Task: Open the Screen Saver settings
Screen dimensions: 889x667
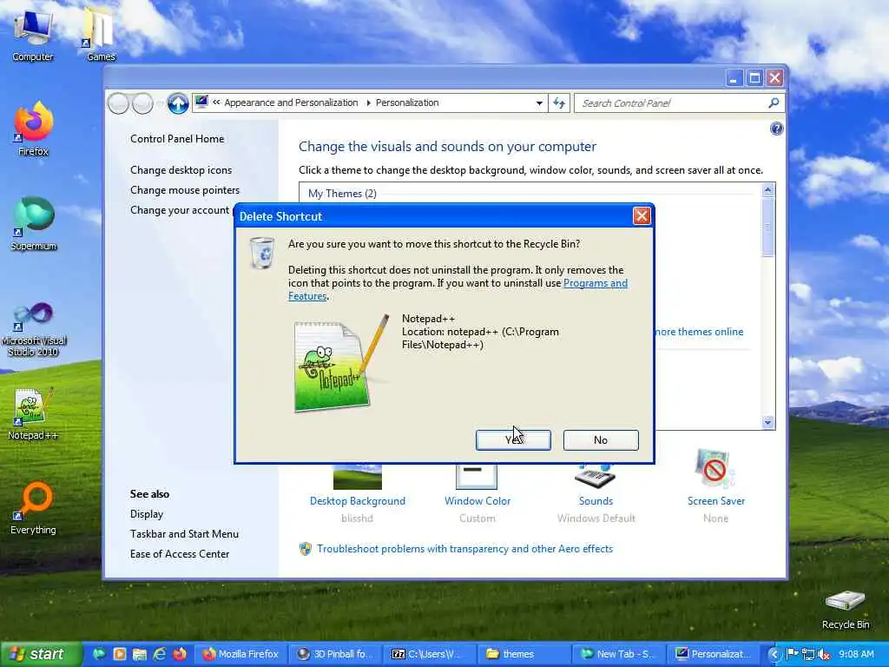Action: [716, 501]
